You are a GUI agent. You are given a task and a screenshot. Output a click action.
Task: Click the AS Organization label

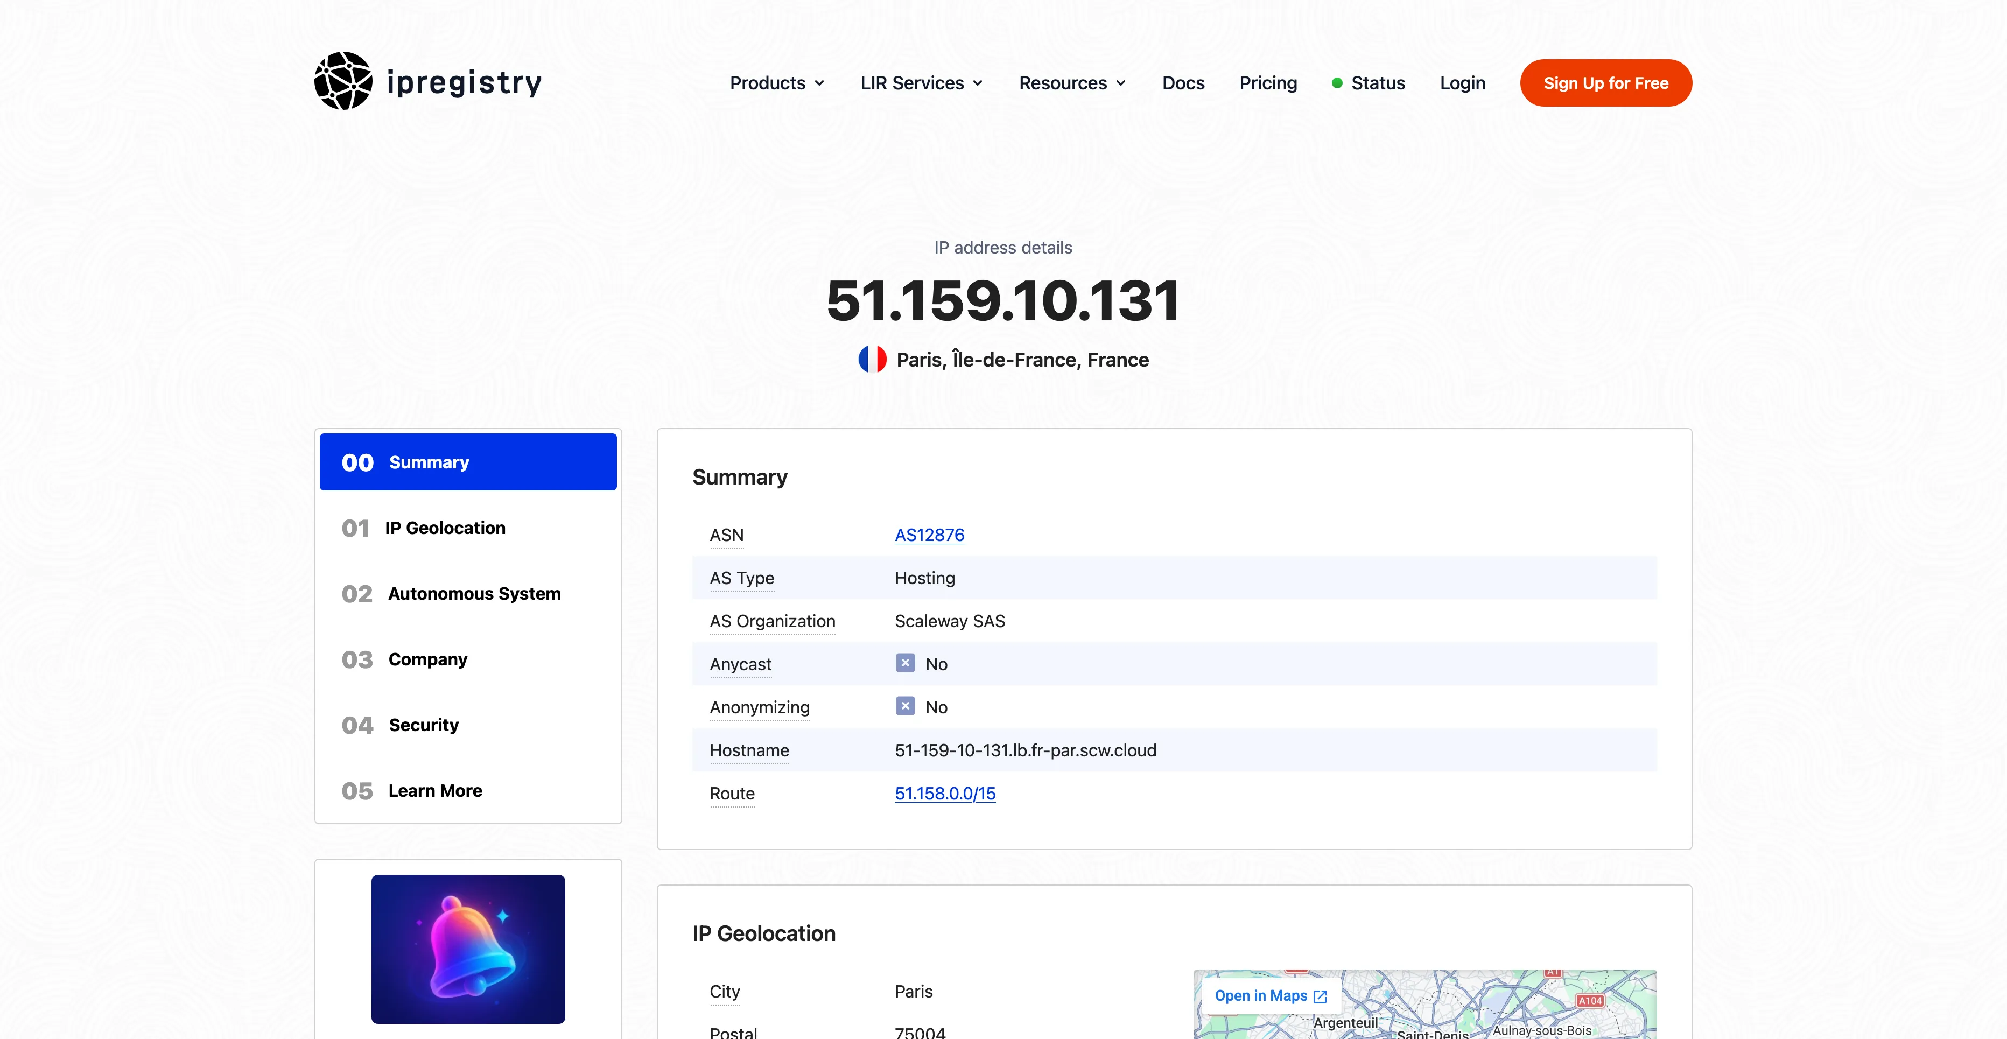tap(772, 621)
